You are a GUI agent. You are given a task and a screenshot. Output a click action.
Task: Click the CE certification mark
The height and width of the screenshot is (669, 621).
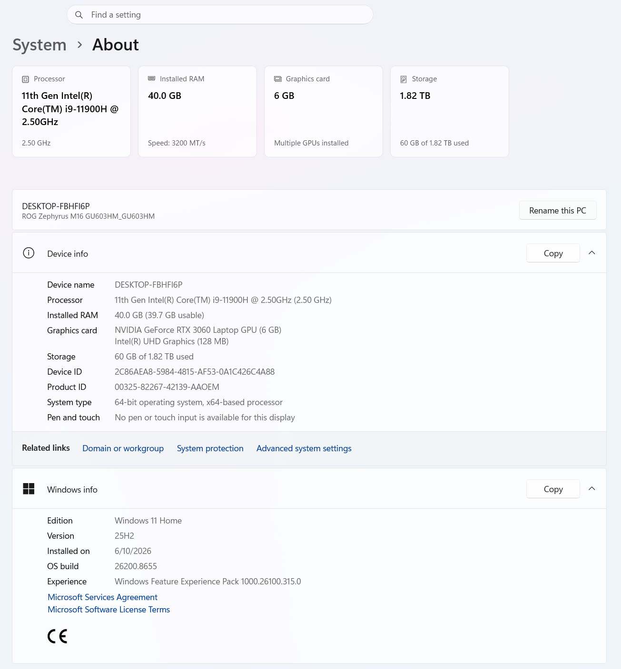point(58,636)
